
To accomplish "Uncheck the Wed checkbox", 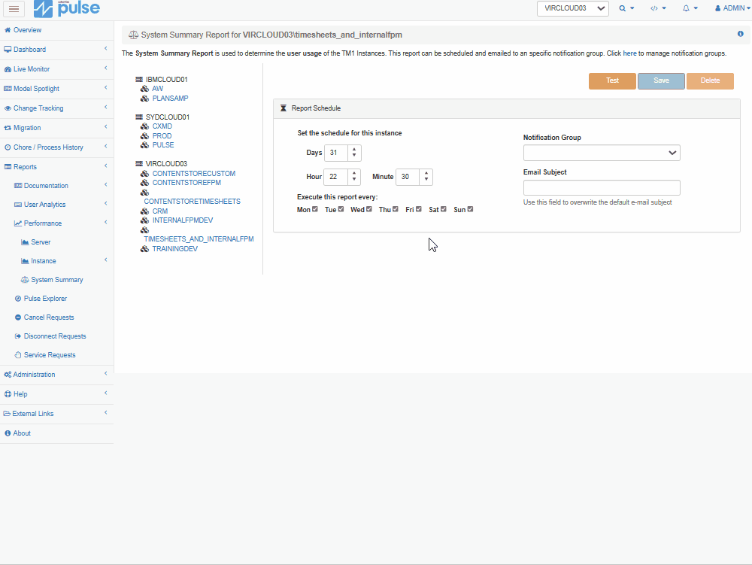I will 369,209.
